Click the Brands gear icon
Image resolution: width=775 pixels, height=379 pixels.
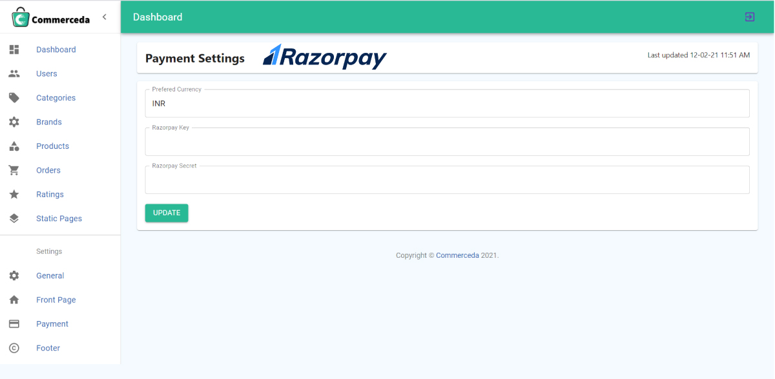coord(14,122)
